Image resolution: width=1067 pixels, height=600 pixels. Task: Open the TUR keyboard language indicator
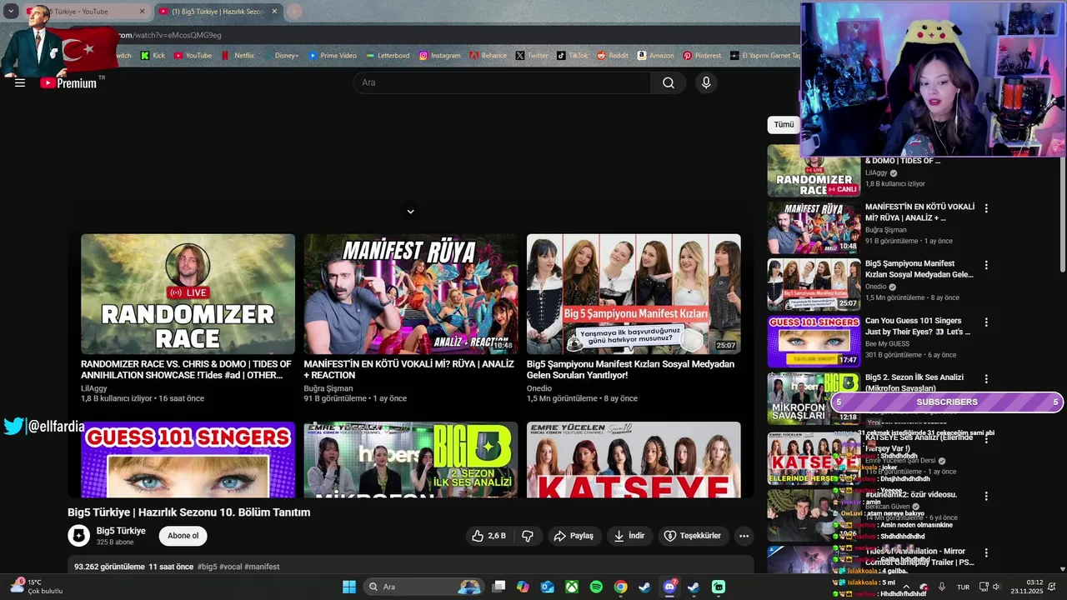coord(963,587)
